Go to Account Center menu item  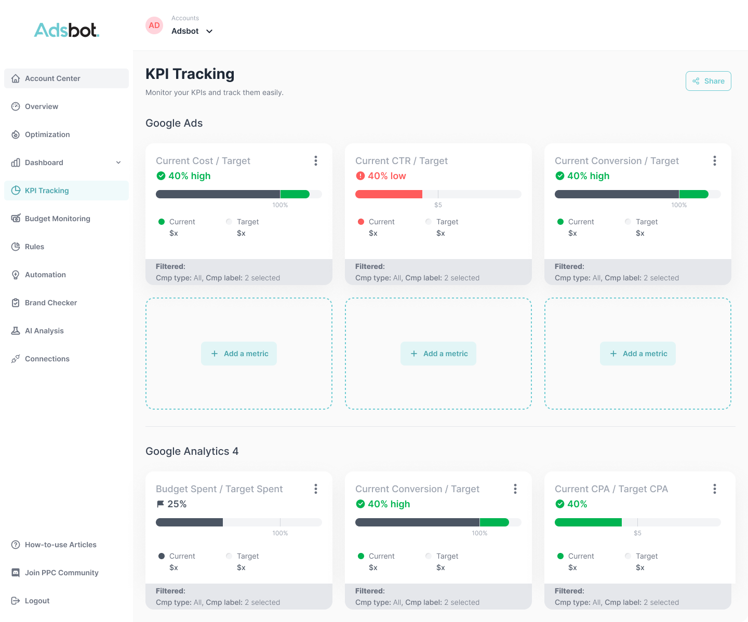tap(52, 78)
